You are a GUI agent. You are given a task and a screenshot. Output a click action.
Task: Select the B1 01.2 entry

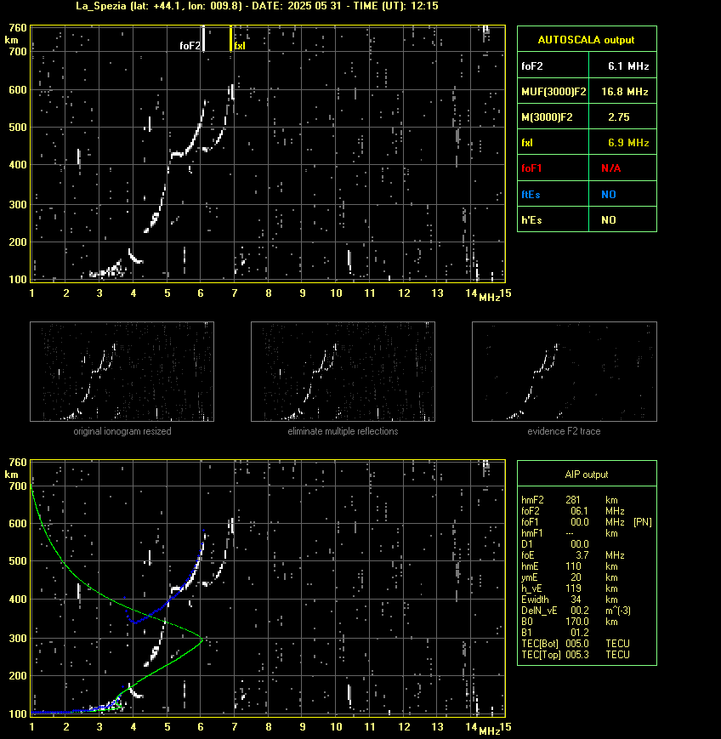(555, 633)
